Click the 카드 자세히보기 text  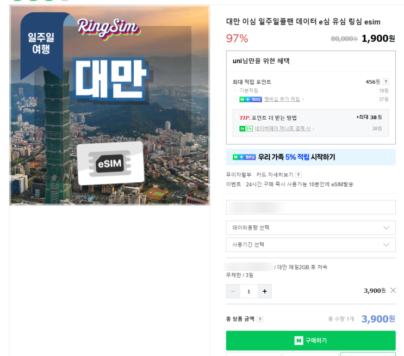[275, 175]
